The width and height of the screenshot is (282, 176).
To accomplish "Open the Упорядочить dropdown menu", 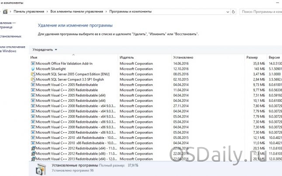I will pos(45,50).
